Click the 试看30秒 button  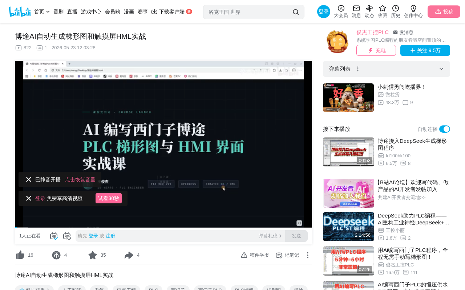coord(109,198)
